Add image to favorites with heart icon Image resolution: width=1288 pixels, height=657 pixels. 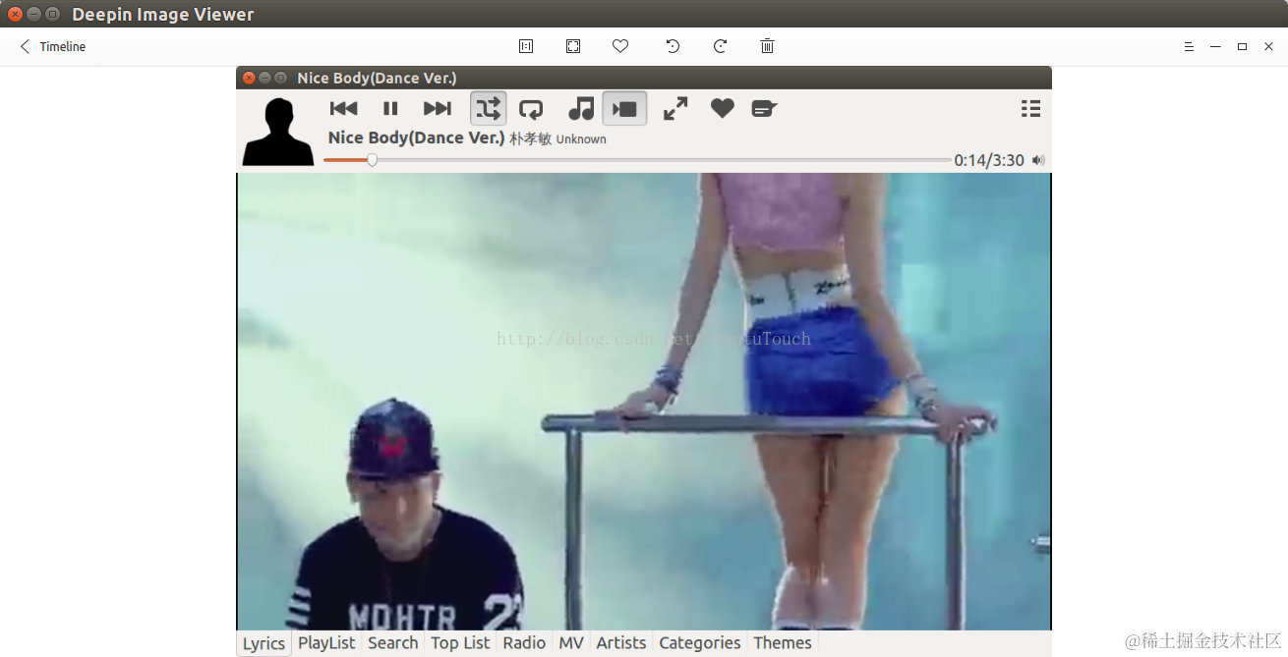coord(620,46)
